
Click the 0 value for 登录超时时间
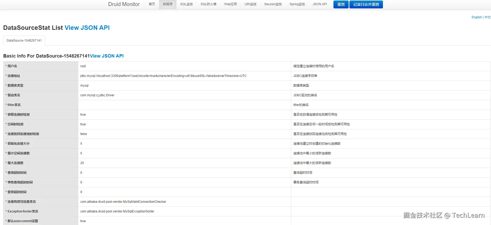[x=81, y=192]
